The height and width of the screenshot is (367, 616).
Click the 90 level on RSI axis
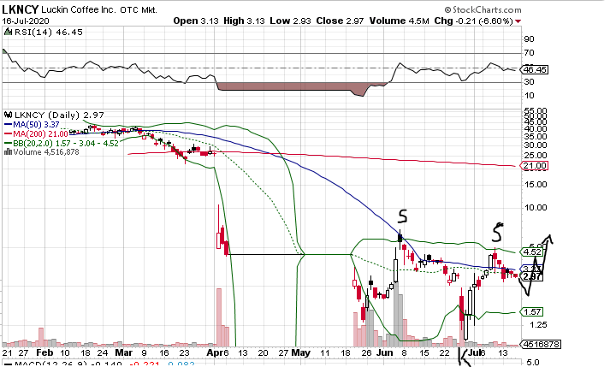pyautogui.click(x=529, y=38)
